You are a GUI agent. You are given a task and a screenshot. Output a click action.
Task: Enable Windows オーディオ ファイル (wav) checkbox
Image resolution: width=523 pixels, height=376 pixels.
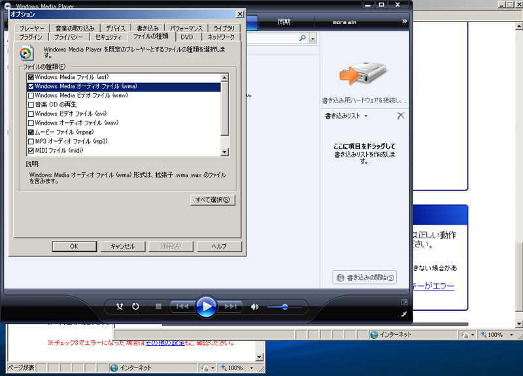point(31,123)
